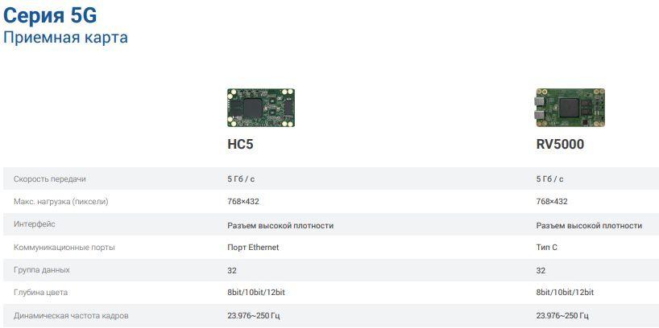
Task: Click RV5000's '23.976~250 Гц' frame rate
Action: tap(562, 315)
